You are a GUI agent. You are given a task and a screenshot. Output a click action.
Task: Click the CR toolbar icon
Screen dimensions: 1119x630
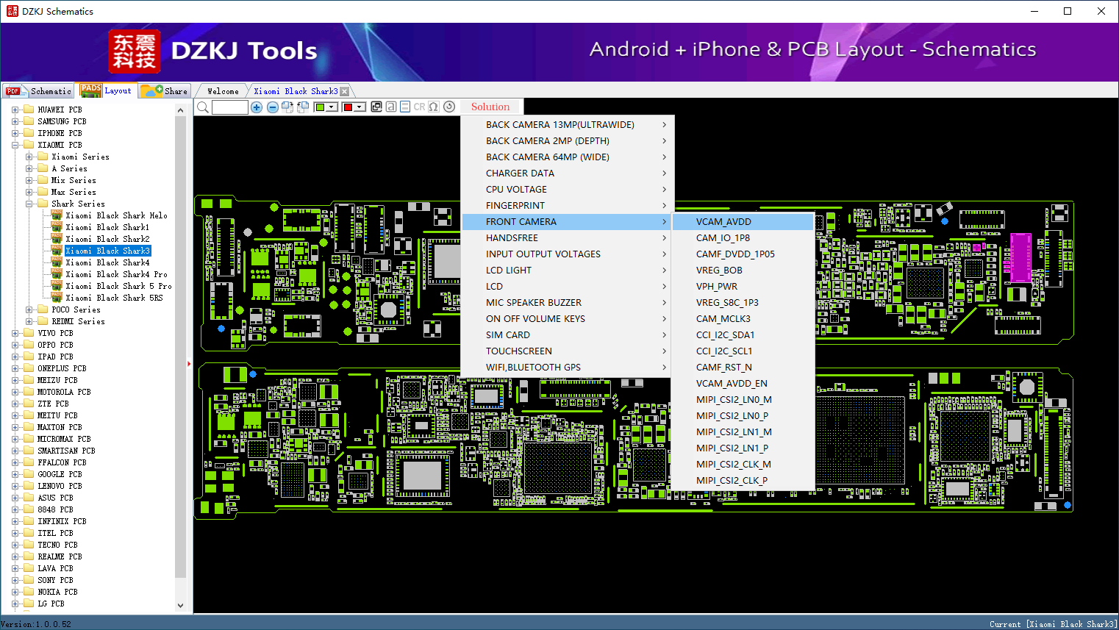click(420, 107)
